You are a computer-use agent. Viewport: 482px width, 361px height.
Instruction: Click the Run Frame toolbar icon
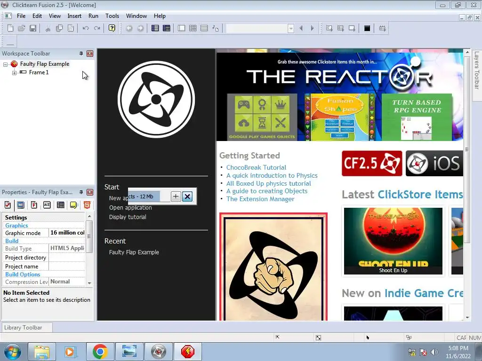point(352,28)
